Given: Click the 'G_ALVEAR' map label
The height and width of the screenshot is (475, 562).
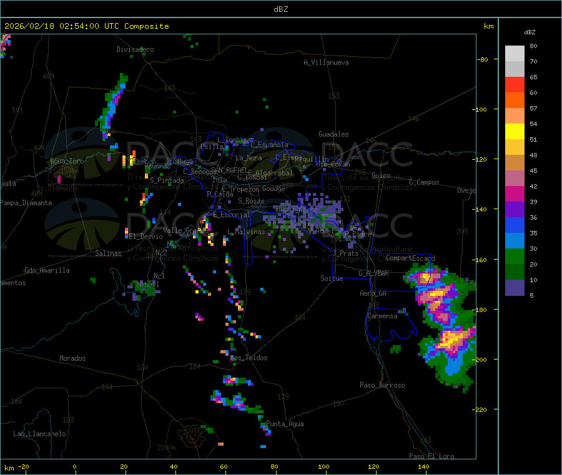Looking at the screenshot, I should (373, 273).
